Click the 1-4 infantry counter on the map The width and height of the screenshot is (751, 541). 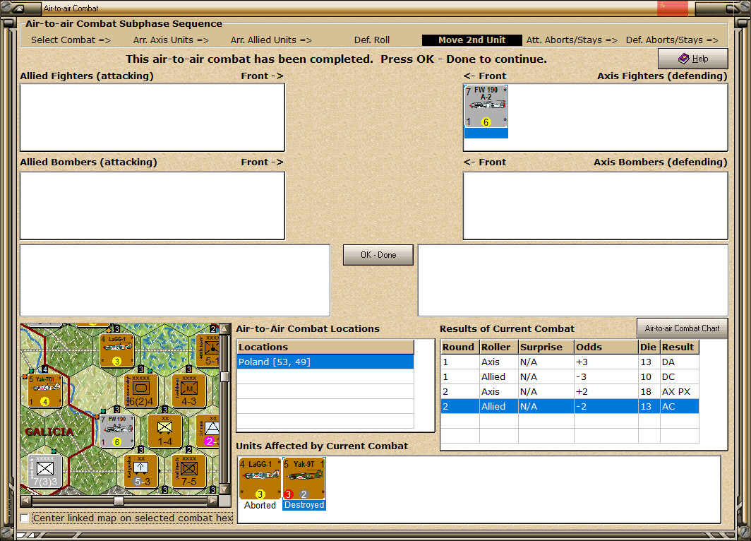(164, 431)
